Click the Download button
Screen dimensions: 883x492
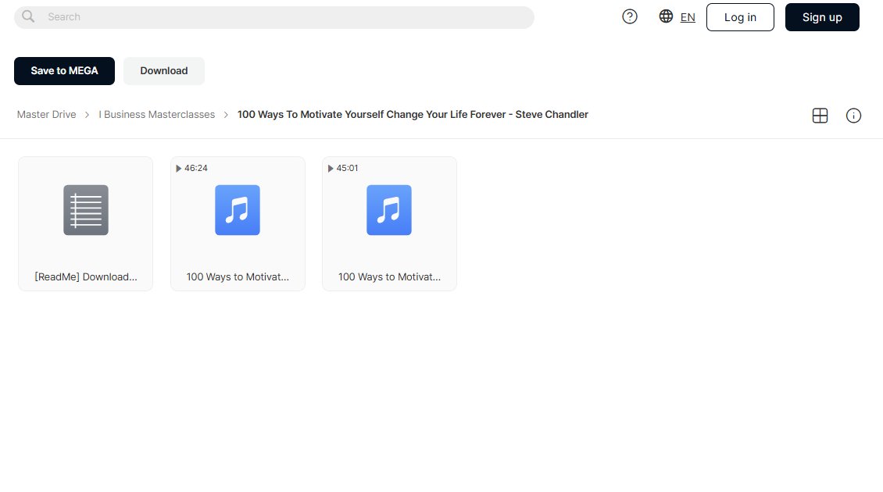click(164, 71)
